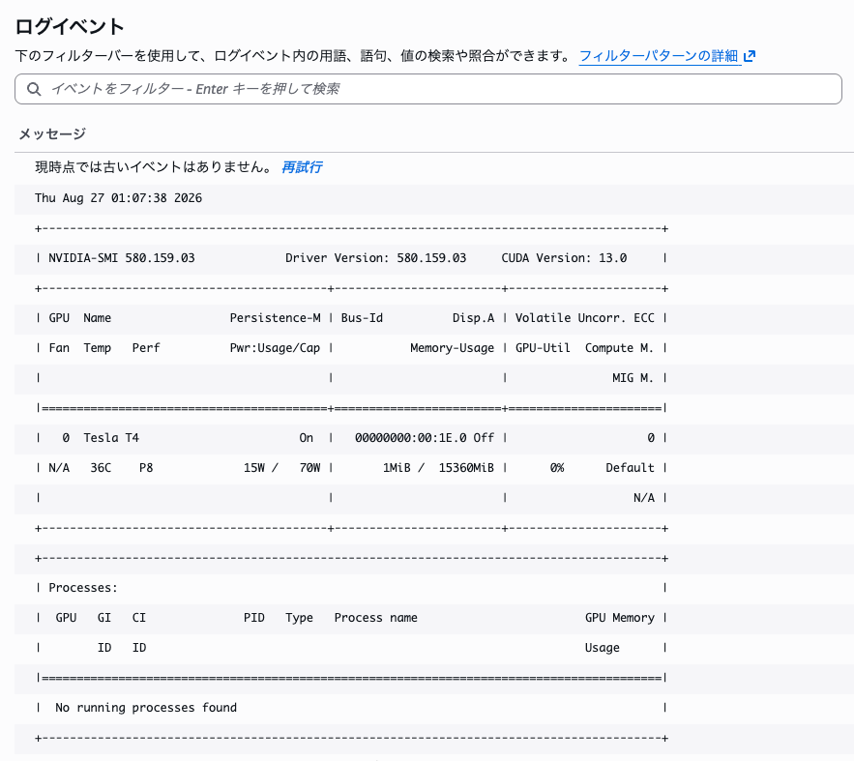This screenshot has height=761, width=854.
Task: Click the 'Fan Temp Perf Pwr:Usage/Cap' row
Action: (434, 348)
